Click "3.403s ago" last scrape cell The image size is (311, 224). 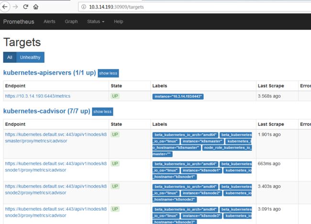(x=269, y=186)
